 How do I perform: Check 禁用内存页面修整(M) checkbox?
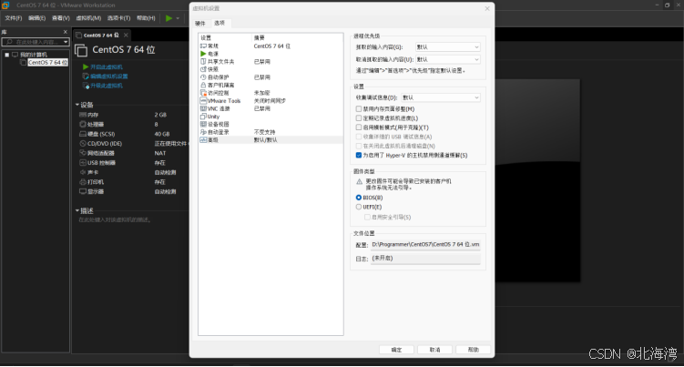[x=359, y=109]
